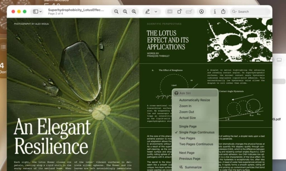Select the highlight pen tool
The width and height of the screenshot is (286, 171).
pyautogui.click(x=147, y=11)
